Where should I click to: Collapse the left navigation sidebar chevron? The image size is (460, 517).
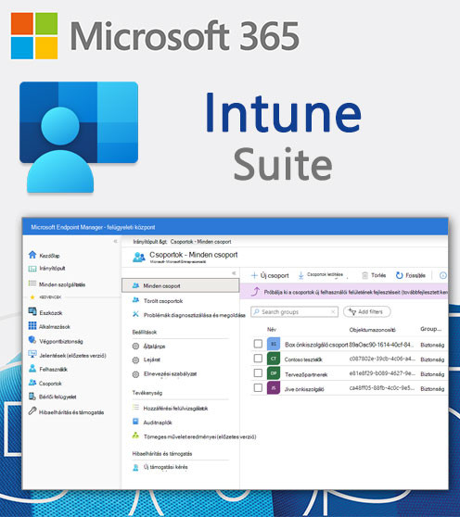pos(115,241)
